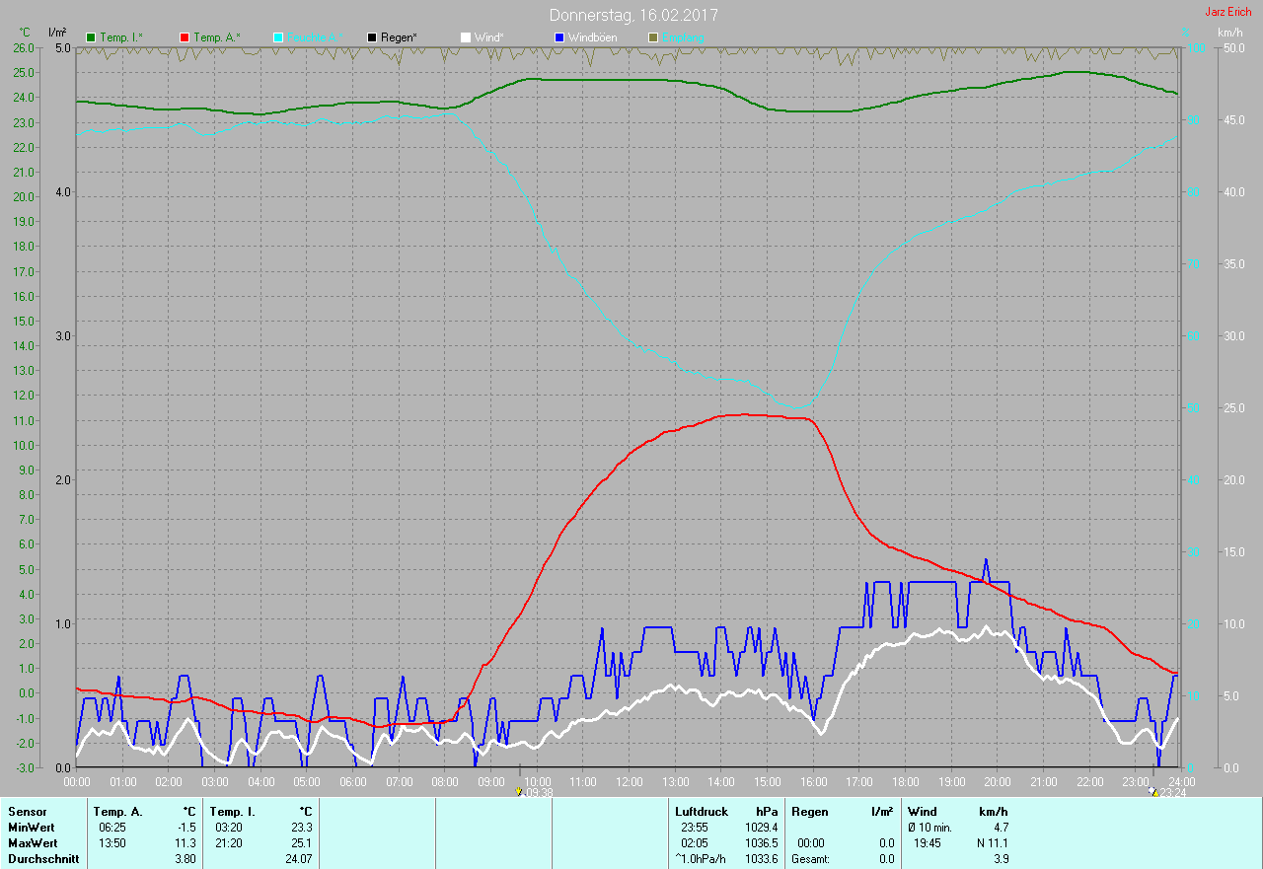The height and width of the screenshot is (869, 1263).
Task: Select the 'MinWert' row label
Action: point(31,827)
